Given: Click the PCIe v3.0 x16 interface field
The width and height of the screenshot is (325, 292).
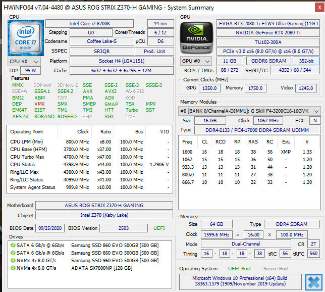Looking at the screenshot, I should click(268, 52).
